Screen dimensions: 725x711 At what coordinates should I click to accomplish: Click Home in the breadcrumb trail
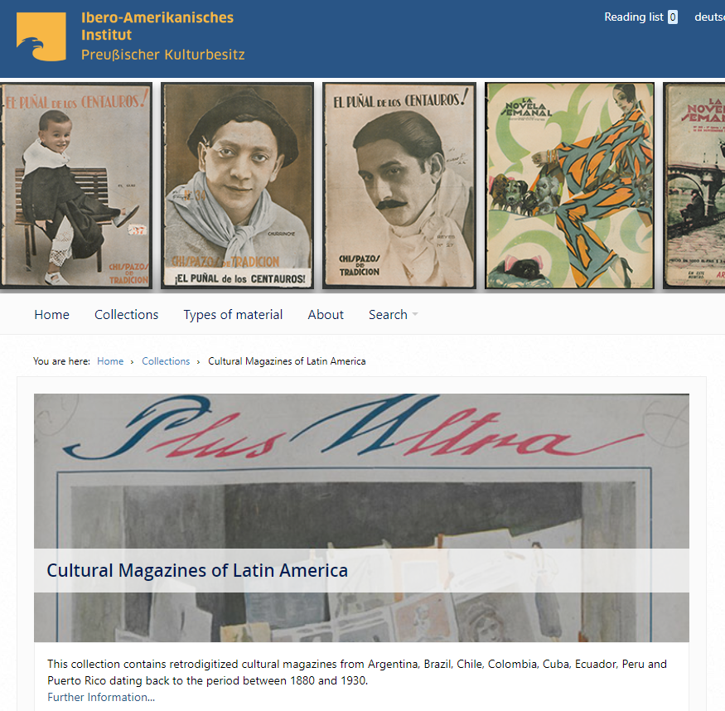click(x=110, y=361)
